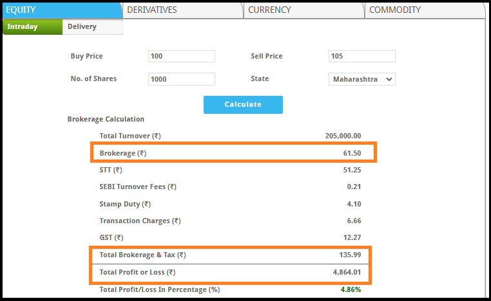This screenshot has height=301, width=491.
Task: Click the Brokerage amount 61.50
Action: pyautogui.click(x=352, y=154)
